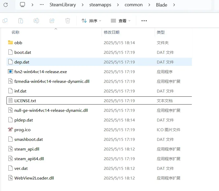The image size is (219, 191).
Task: Open the 排序 sort dropdown
Action: pyautogui.click(x=91, y=21)
